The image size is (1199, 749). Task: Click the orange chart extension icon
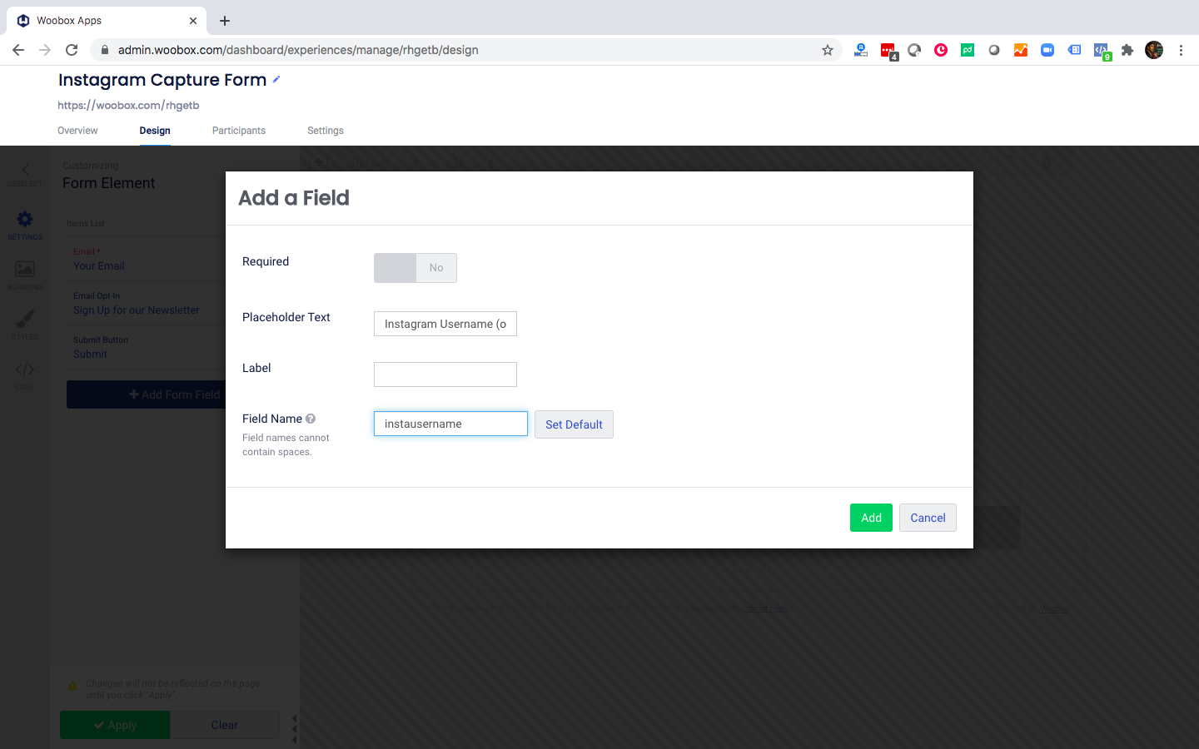click(x=1021, y=50)
